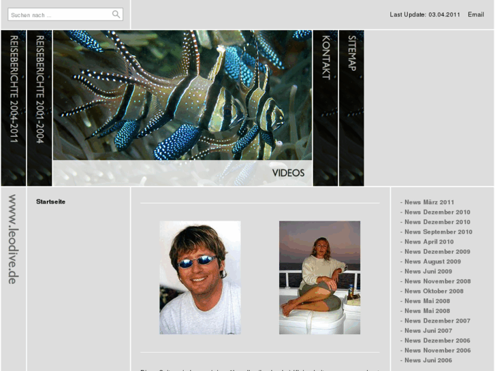This screenshot has width=495, height=371.
Task: Open News Dezember 2007
Action: (x=437, y=321)
